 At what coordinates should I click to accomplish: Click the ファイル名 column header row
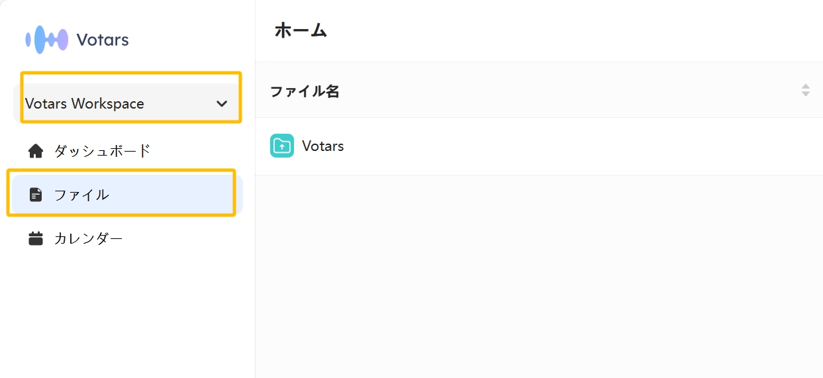coord(539,90)
